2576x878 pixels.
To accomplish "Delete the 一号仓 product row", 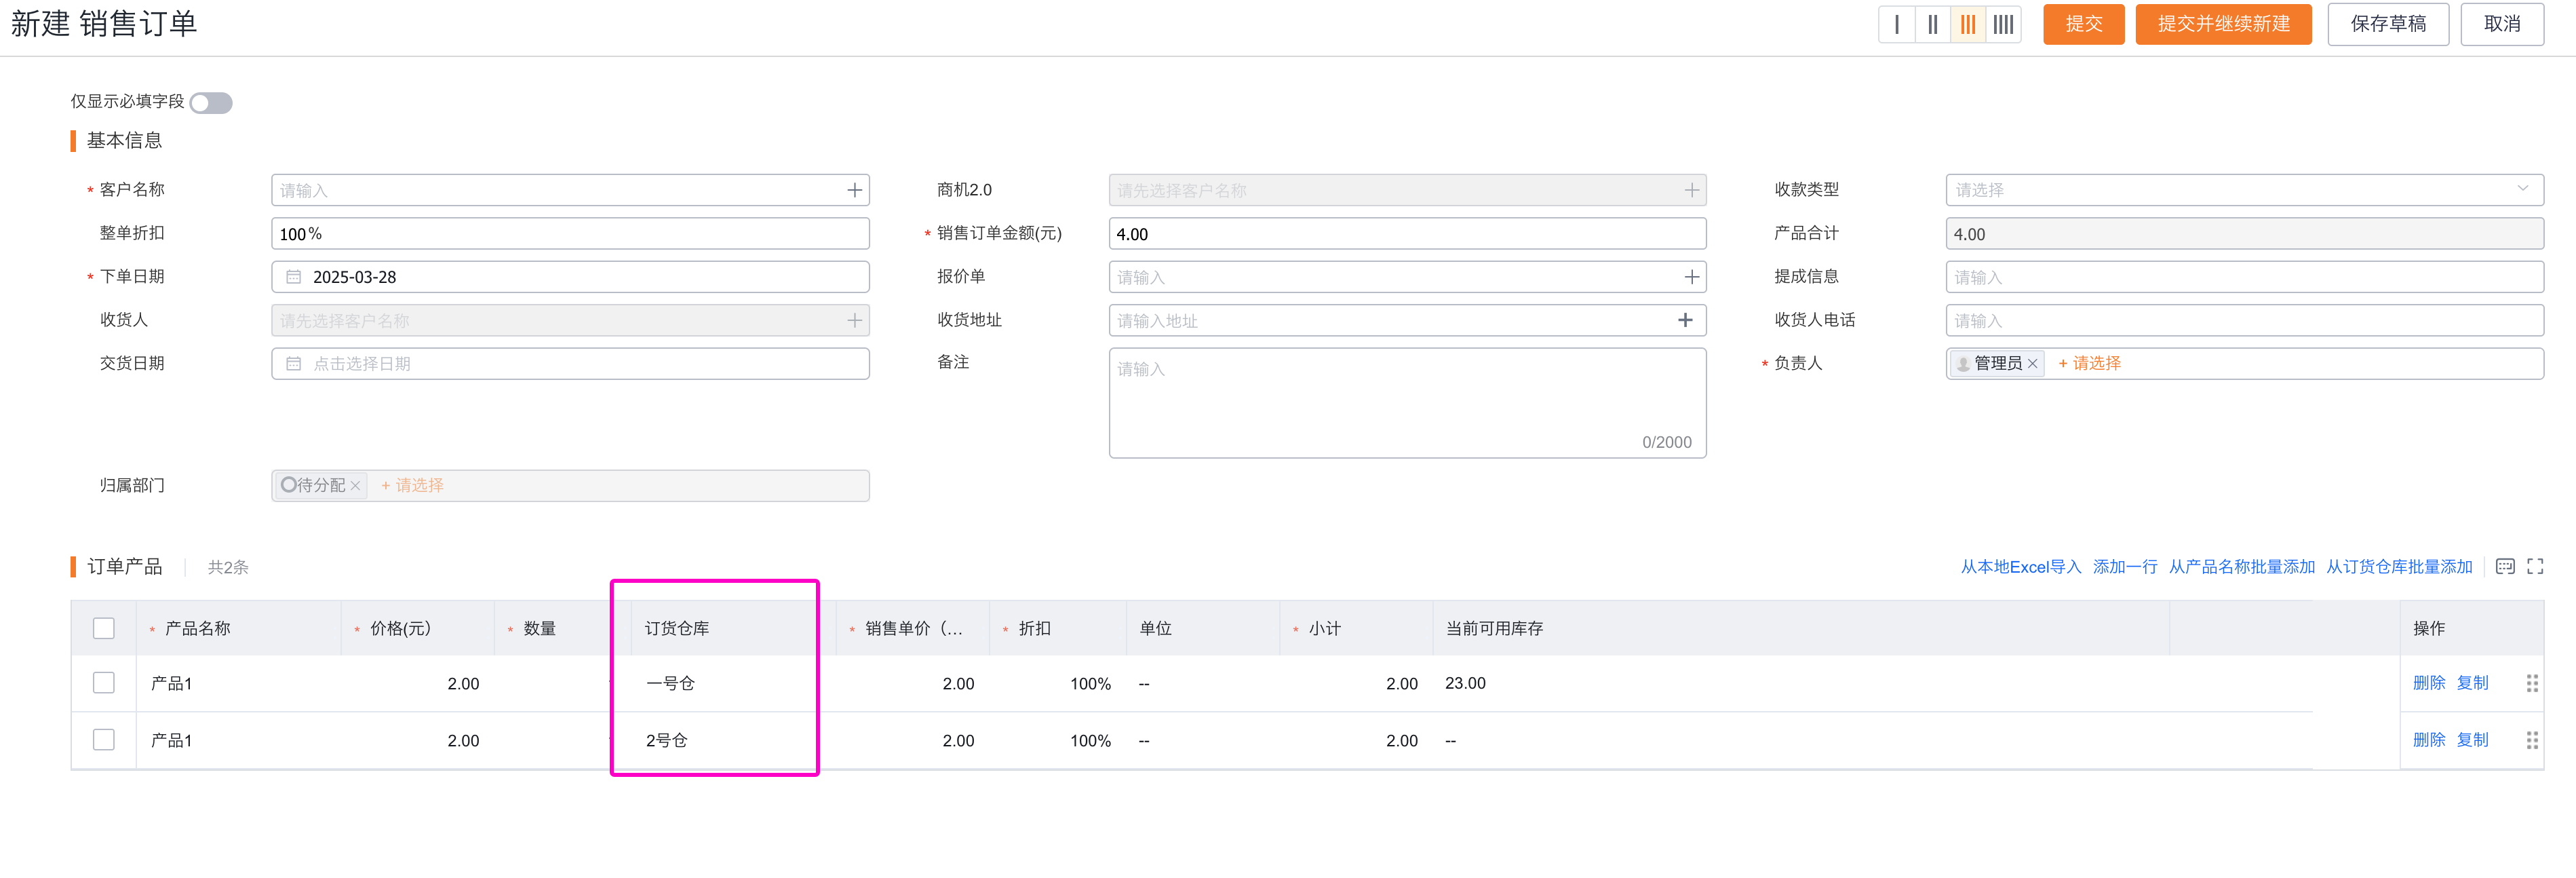I will click(x=2429, y=683).
